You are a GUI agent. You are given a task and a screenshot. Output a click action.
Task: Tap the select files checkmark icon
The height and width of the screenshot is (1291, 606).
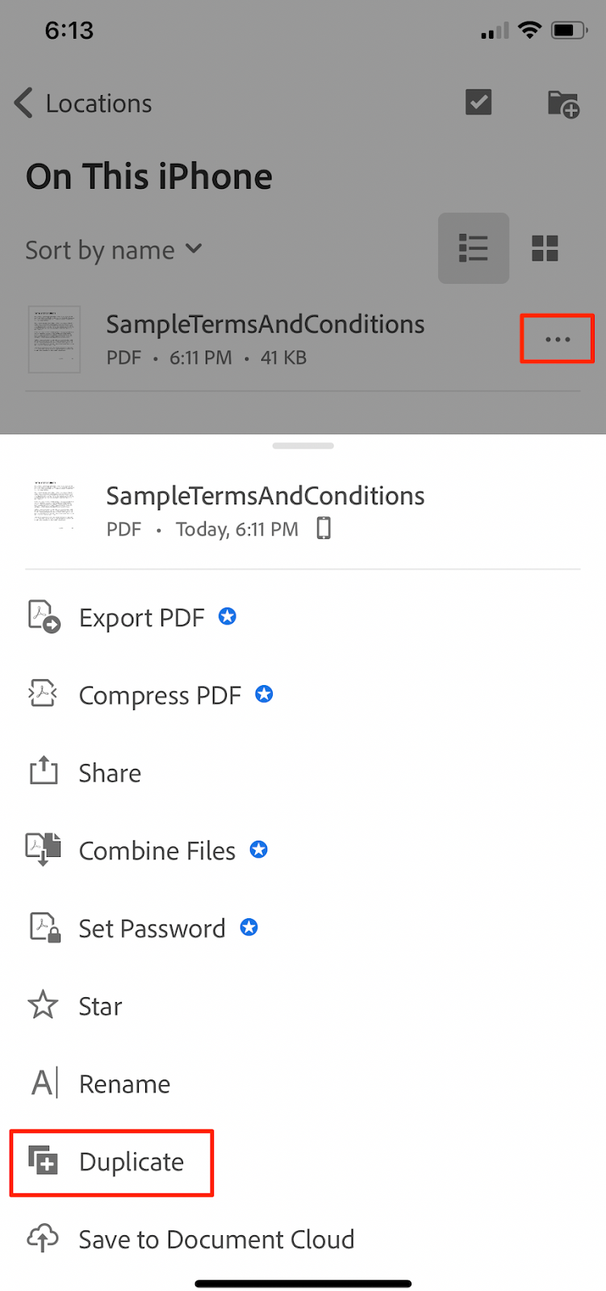coord(479,102)
